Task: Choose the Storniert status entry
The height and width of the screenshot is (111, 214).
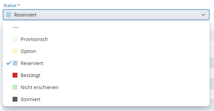Action: point(30,99)
